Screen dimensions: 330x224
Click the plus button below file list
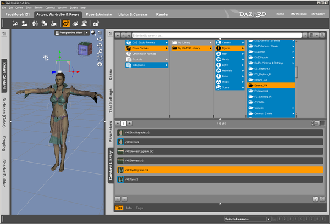pyautogui.click(x=118, y=199)
